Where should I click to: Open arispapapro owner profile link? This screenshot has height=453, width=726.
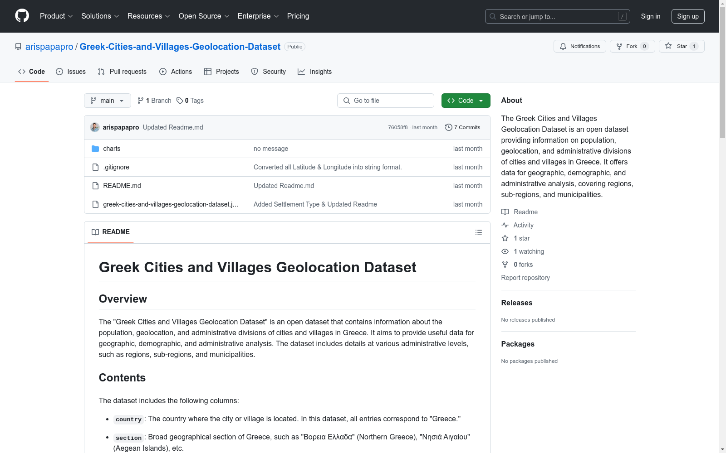(x=49, y=47)
